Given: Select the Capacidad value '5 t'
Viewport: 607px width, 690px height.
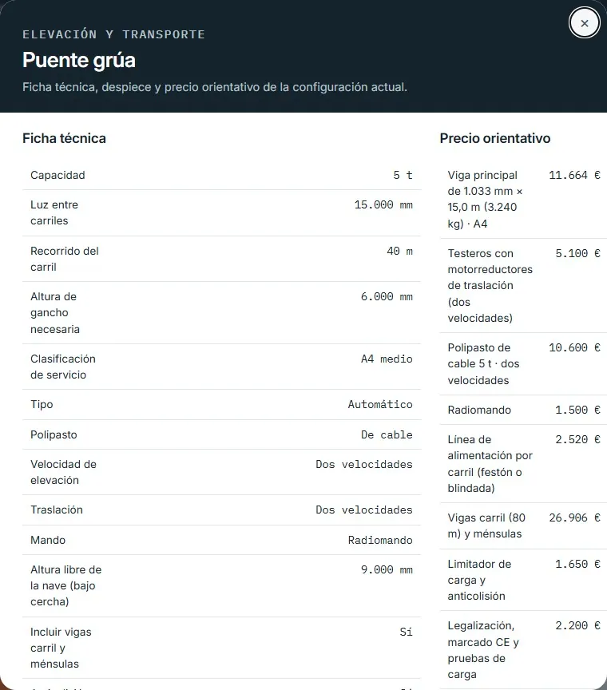Looking at the screenshot, I should pos(403,175).
